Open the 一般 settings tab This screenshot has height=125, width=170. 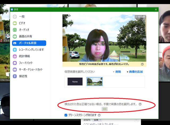[29, 16]
